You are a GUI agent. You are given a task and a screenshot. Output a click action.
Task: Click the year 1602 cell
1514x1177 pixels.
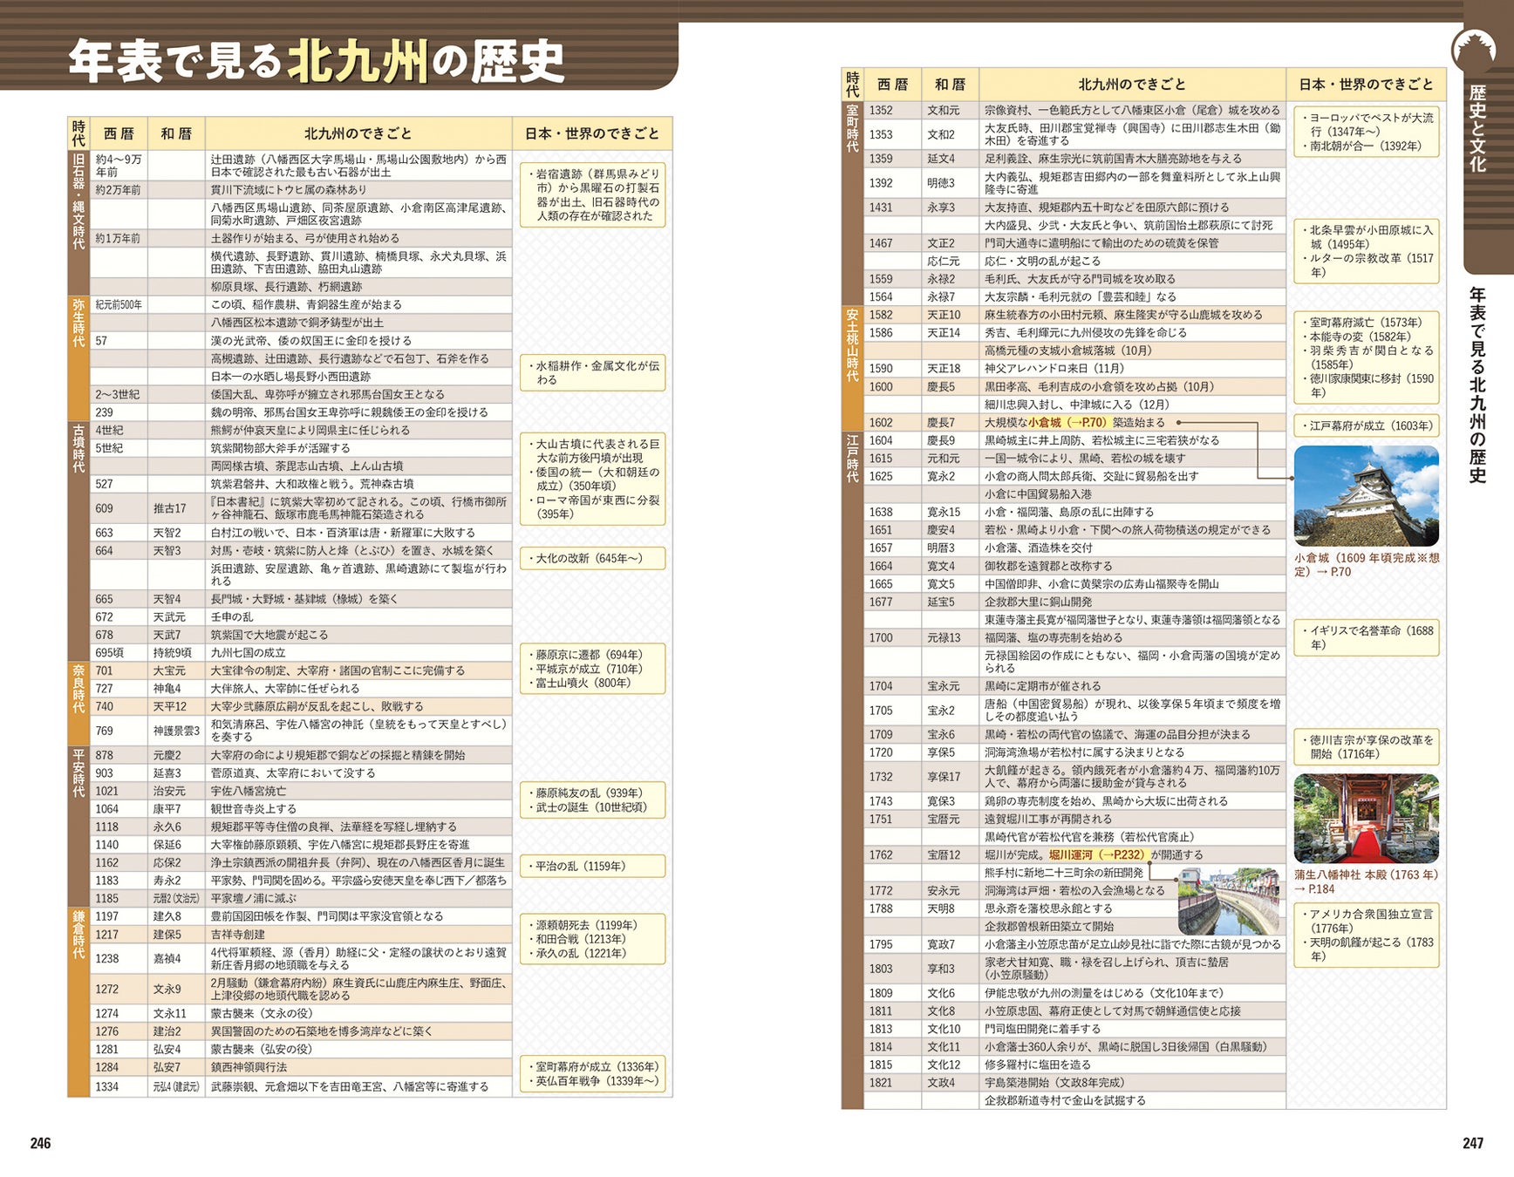[892, 423]
